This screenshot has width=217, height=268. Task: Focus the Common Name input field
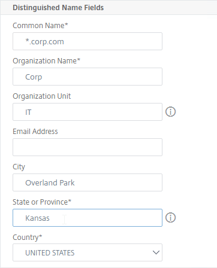(88, 41)
